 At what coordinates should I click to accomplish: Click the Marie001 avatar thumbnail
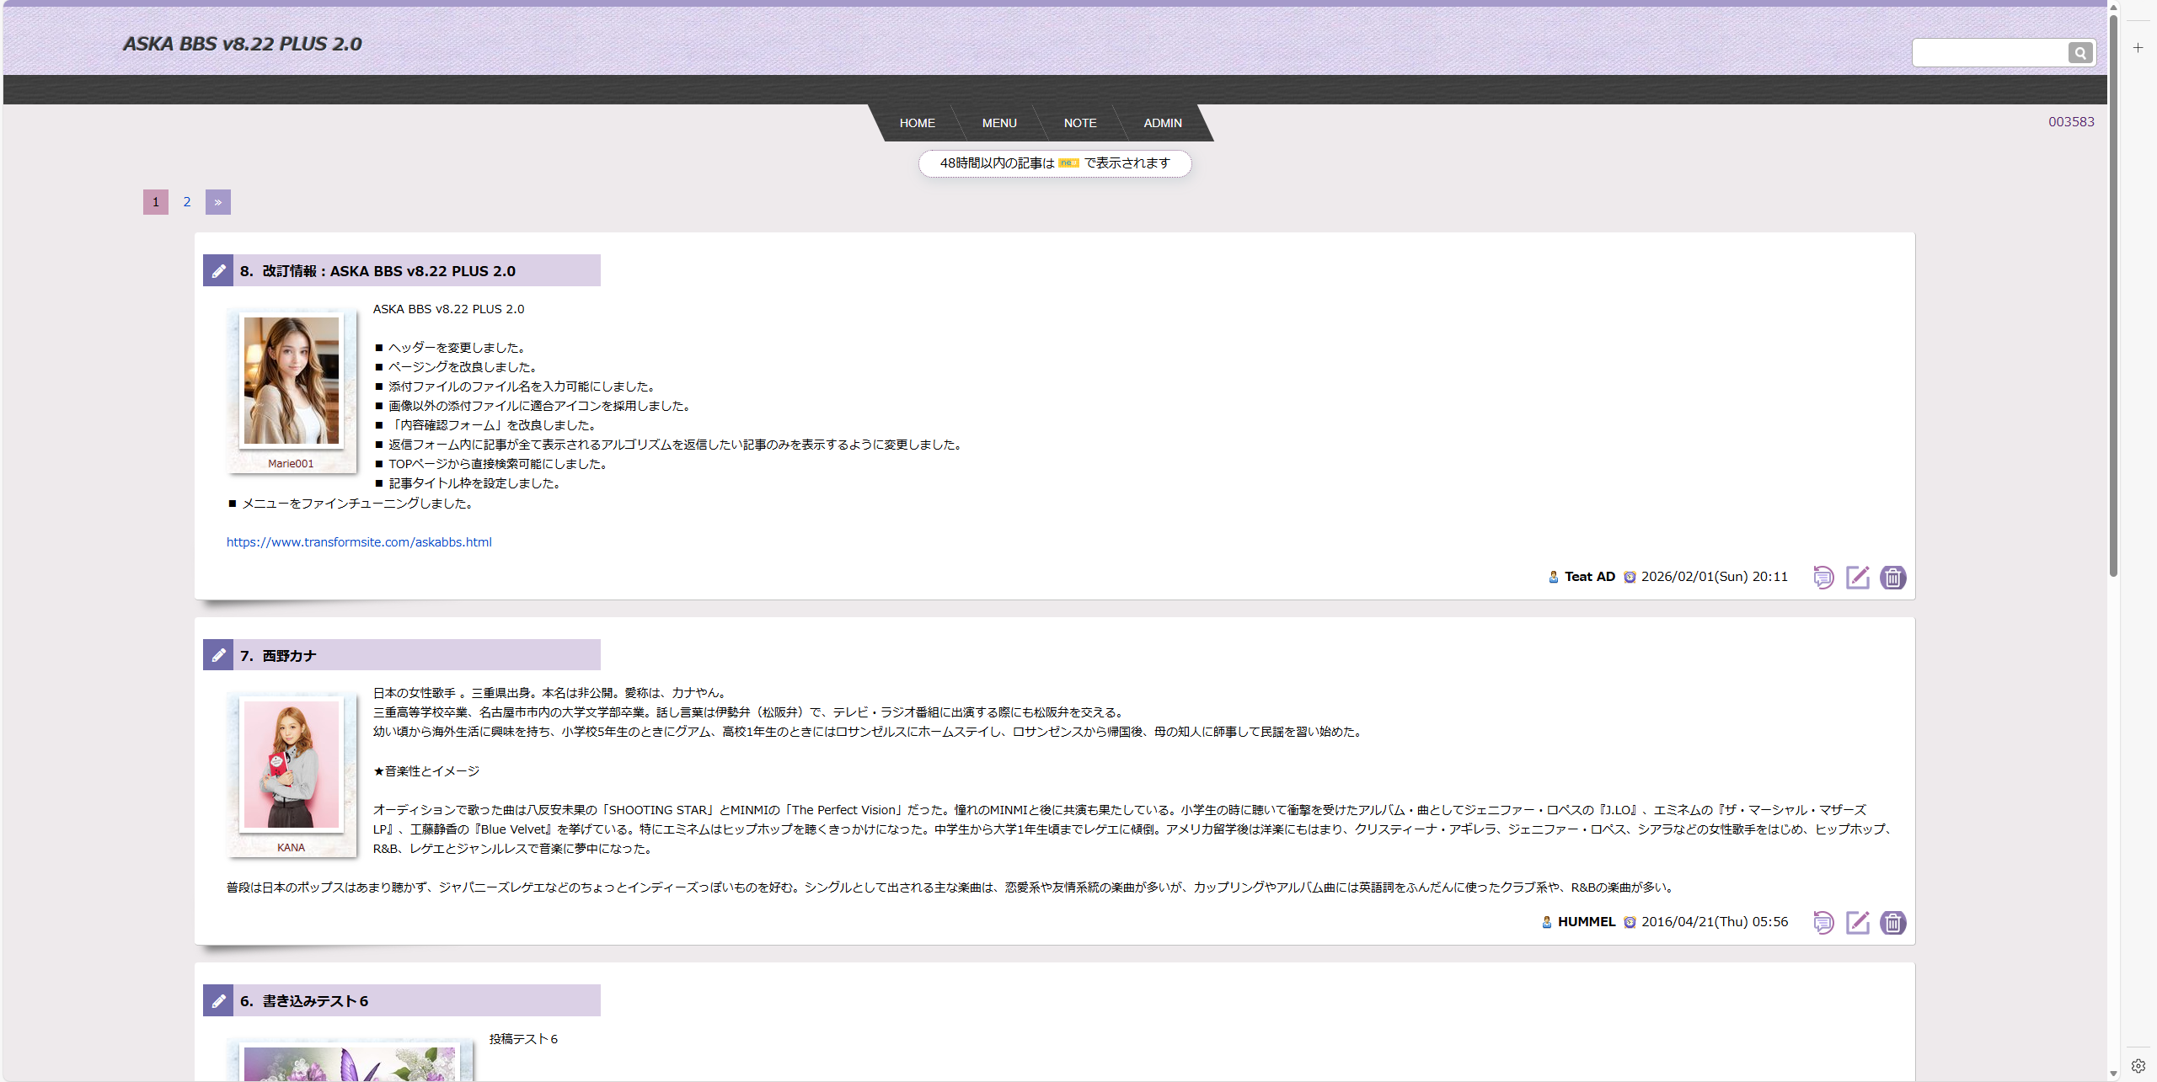(x=292, y=381)
